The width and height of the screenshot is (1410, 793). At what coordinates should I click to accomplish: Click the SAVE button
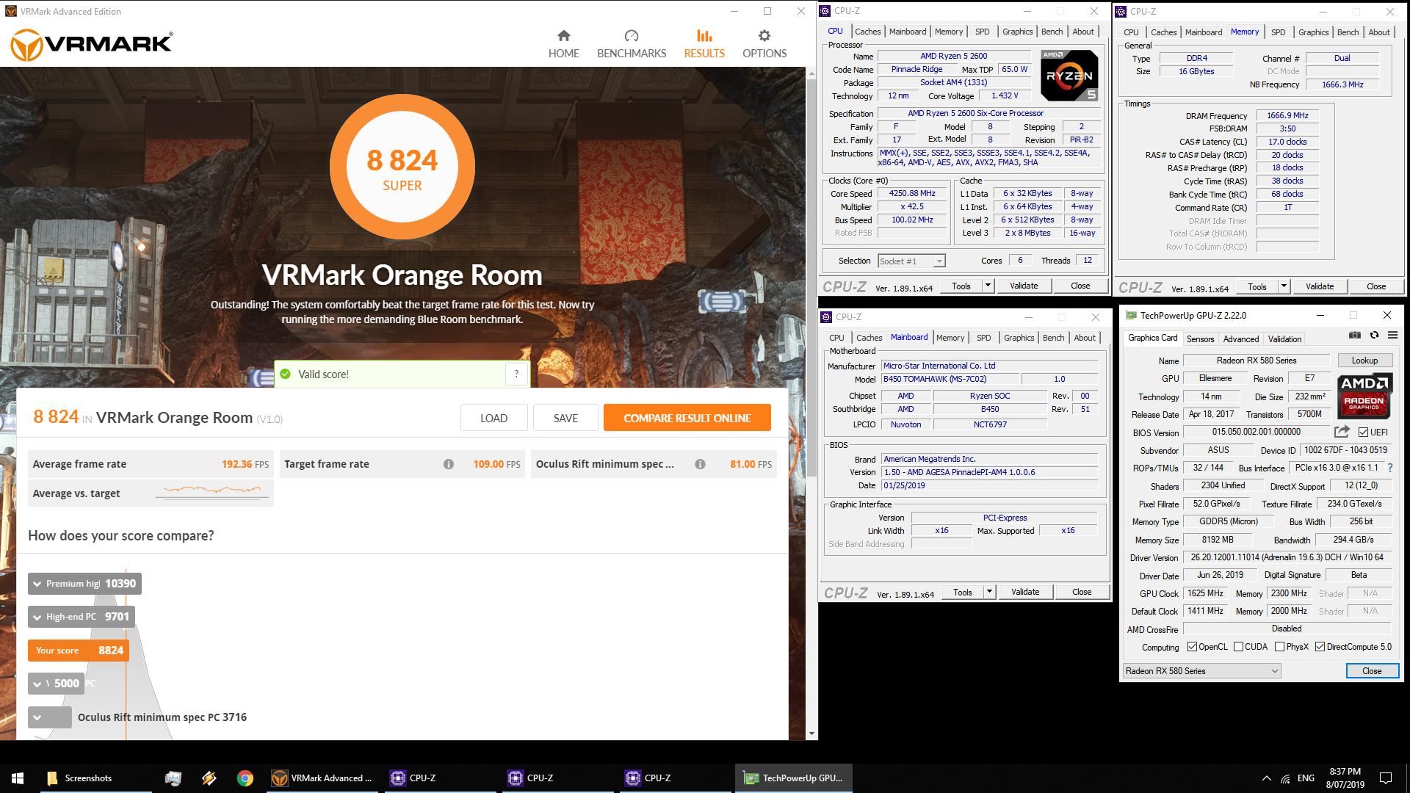pyautogui.click(x=565, y=418)
